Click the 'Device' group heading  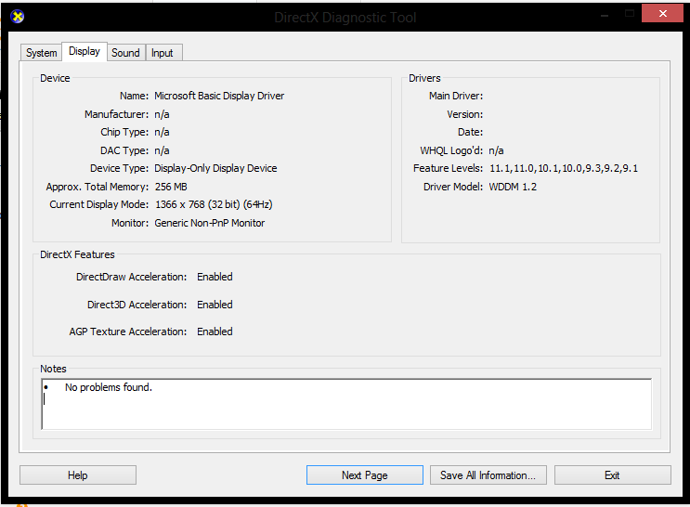55,78
